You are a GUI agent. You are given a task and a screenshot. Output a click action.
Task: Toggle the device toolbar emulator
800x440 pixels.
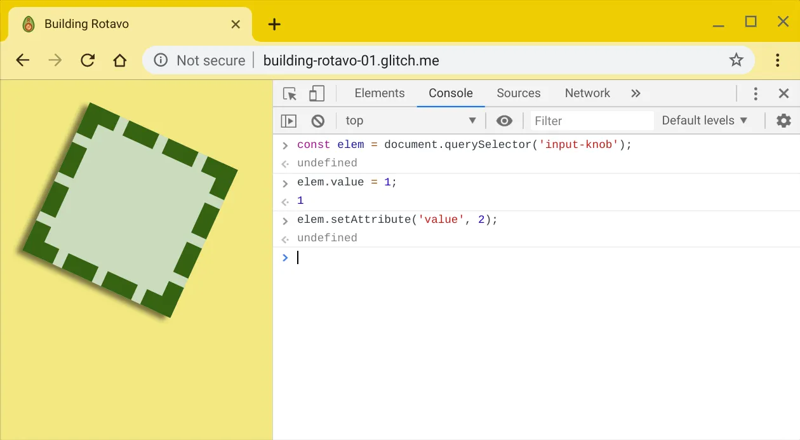[316, 93]
